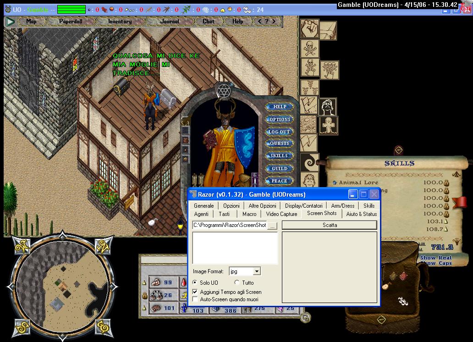
Task: Select the skull and crossbones icon
Action: [309, 48]
